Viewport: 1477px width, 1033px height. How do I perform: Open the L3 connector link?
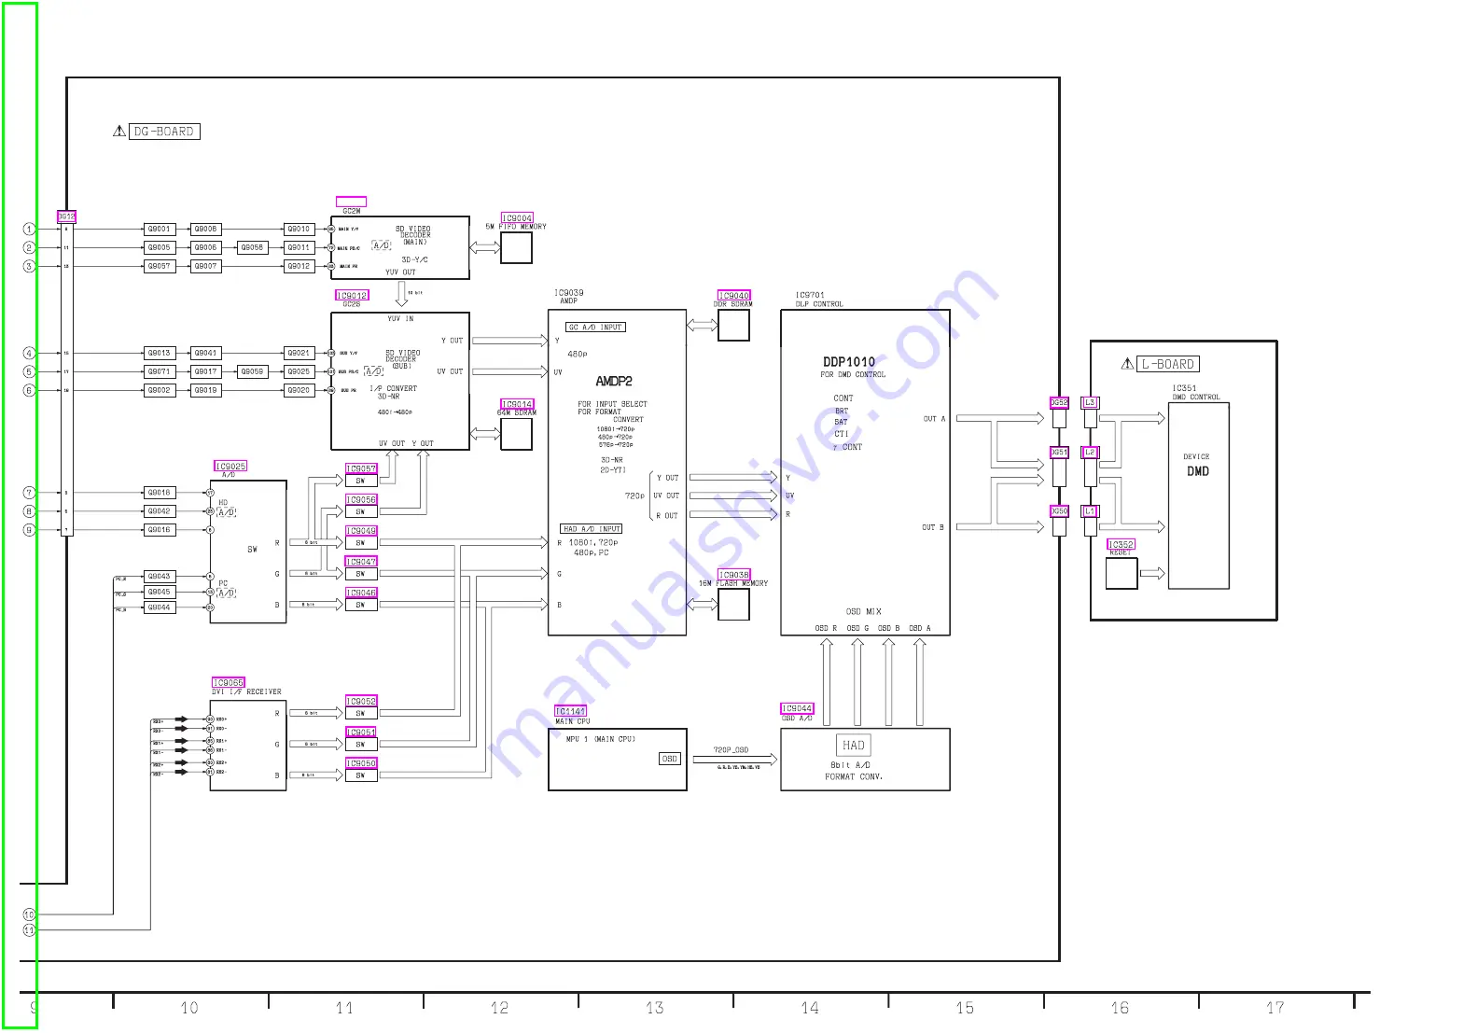(1090, 403)
